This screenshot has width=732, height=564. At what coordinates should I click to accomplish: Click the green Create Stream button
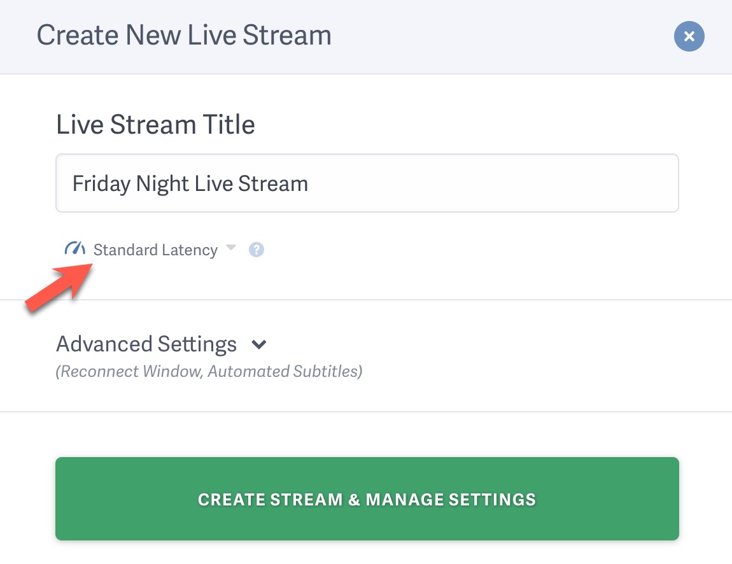(366, 498)
